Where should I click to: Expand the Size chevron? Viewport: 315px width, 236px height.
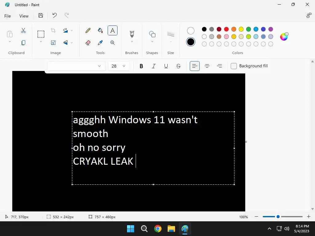click(x=170, y=41)
